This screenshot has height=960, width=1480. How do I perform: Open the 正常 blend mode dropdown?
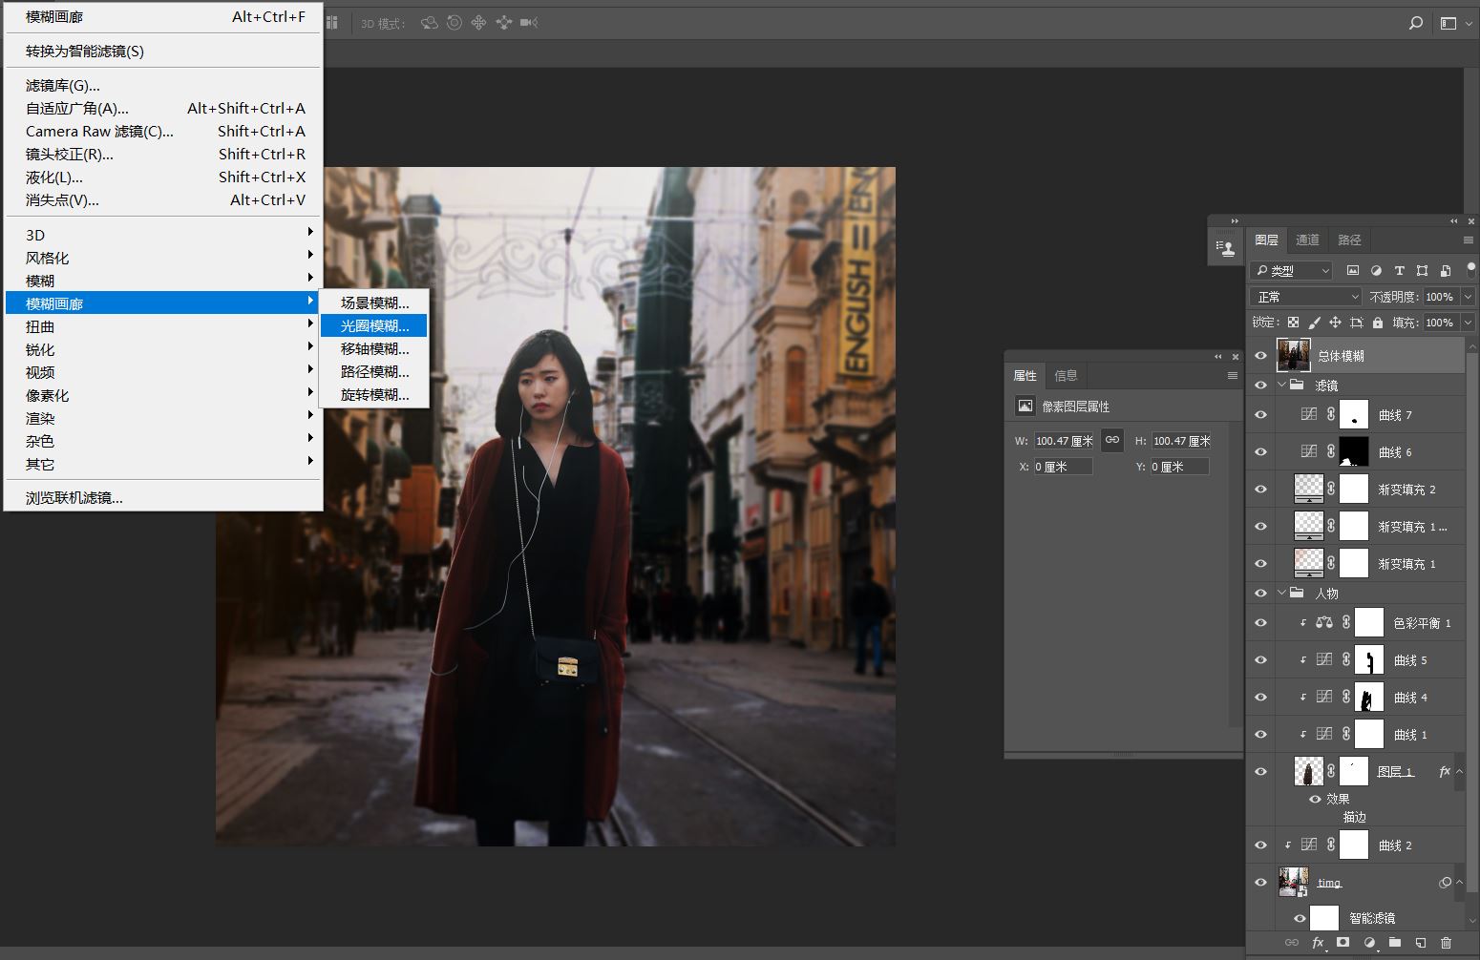[x=1304, y=297]
